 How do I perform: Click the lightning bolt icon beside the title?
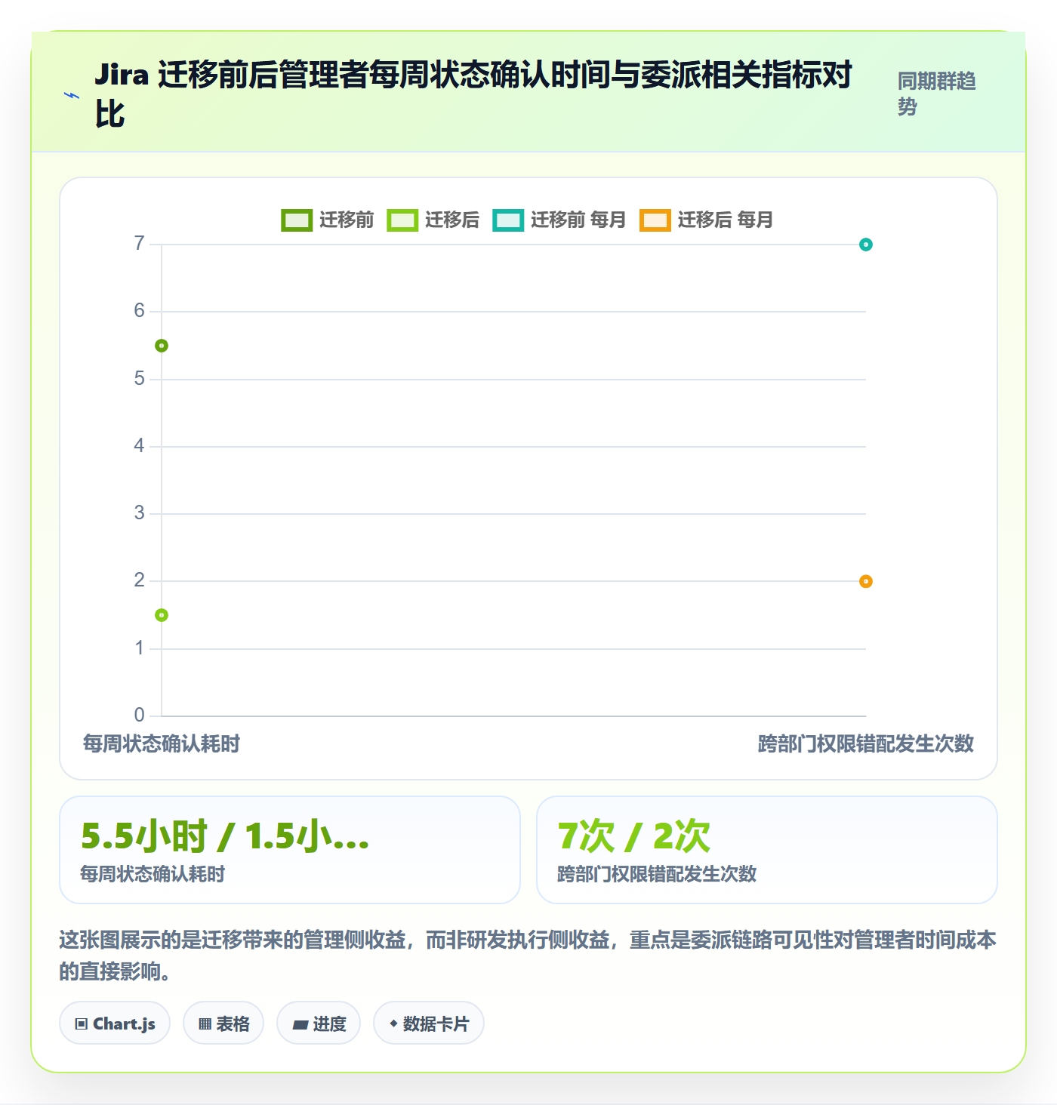pos(72,96)
